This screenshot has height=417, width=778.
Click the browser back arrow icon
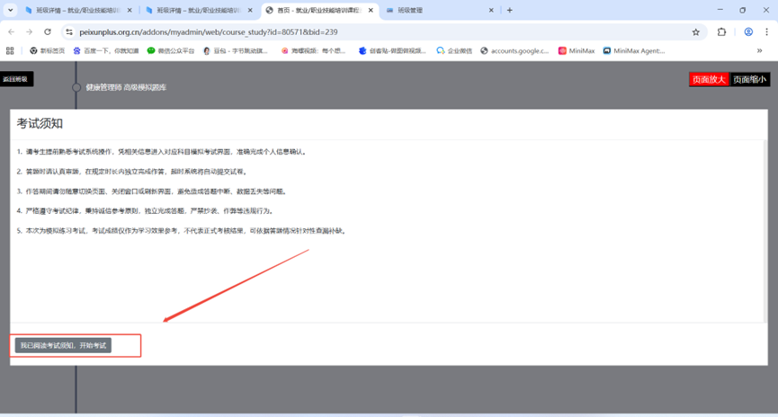click(x=11, y=31)
